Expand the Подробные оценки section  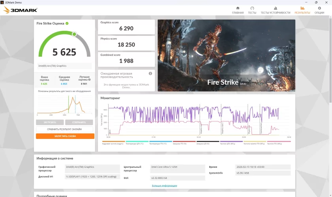click(x=51, y=196)
